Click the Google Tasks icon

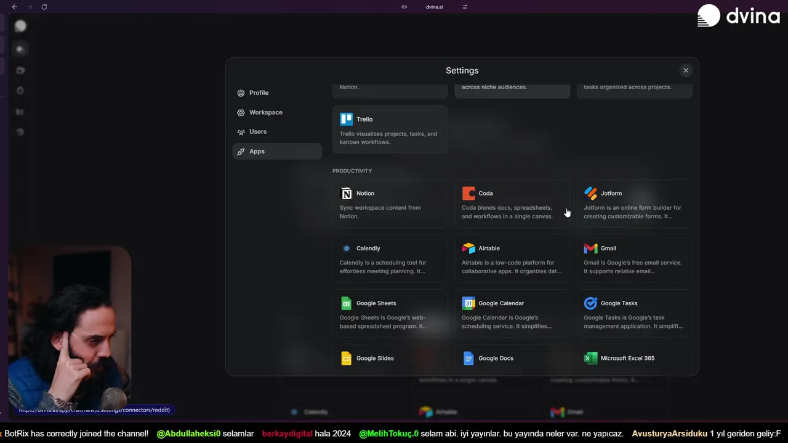click(590, 303)
